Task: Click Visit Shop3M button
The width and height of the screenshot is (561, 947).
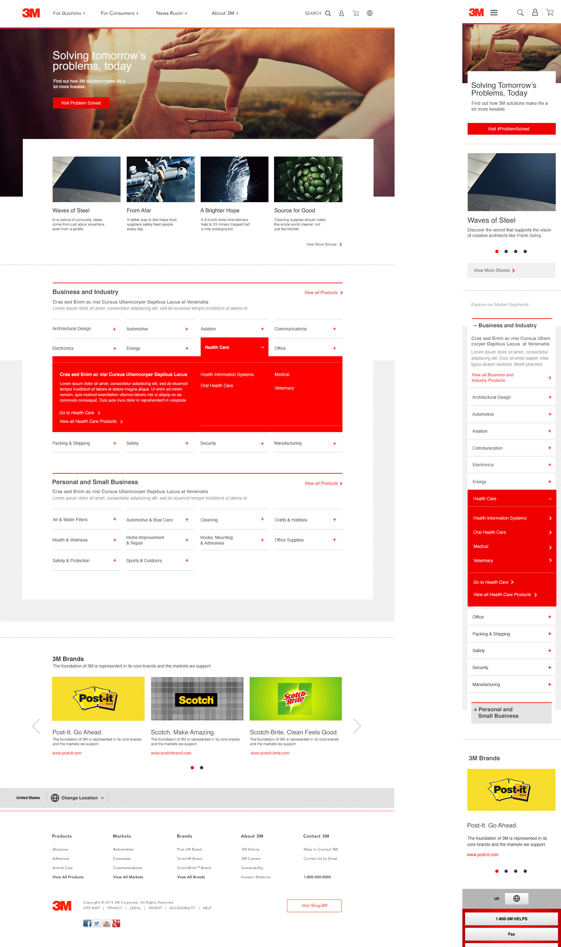Action: [x=314, y=905]
